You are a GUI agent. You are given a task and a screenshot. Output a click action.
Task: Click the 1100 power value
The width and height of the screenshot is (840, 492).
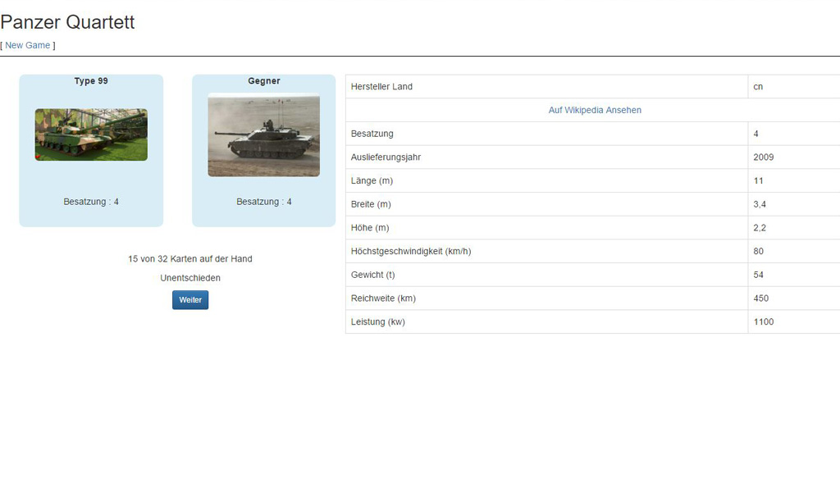click(764, 322)
